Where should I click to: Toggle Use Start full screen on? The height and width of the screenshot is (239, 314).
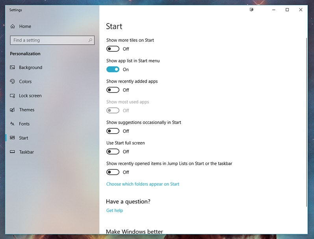tap(113, 152)
